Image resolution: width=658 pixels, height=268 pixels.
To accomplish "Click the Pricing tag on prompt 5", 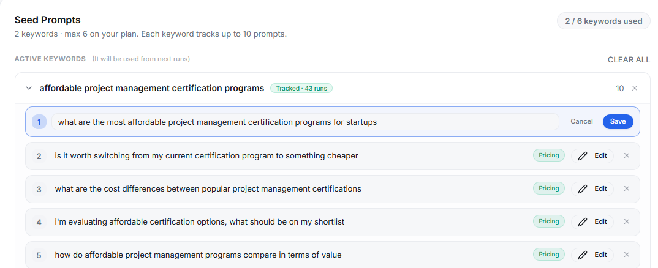I will (549, 254).
